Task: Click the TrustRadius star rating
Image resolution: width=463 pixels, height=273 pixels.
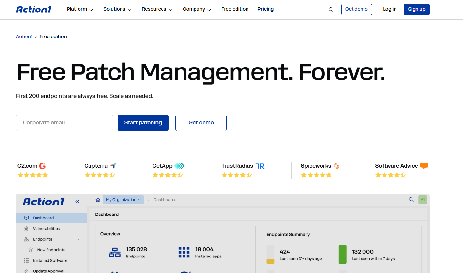Action: pyautogui.click(x=237, y=175)
